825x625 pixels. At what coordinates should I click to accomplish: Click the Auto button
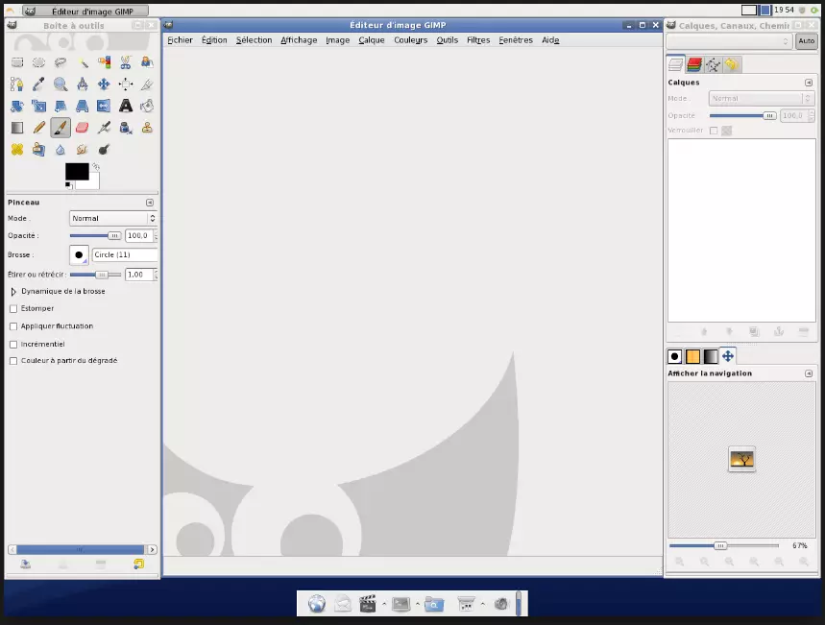coord(806,41)
